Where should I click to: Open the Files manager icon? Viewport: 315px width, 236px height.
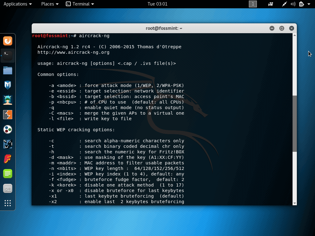pyautogui.click(x=7, y=70)
